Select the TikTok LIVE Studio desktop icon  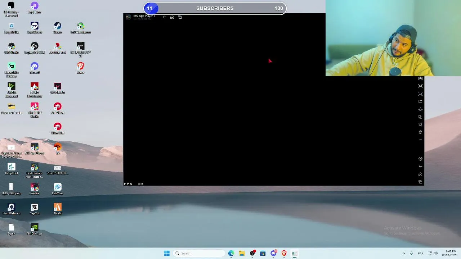(35, 110)
